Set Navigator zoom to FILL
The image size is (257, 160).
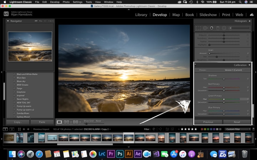click(x=40, y=21)
